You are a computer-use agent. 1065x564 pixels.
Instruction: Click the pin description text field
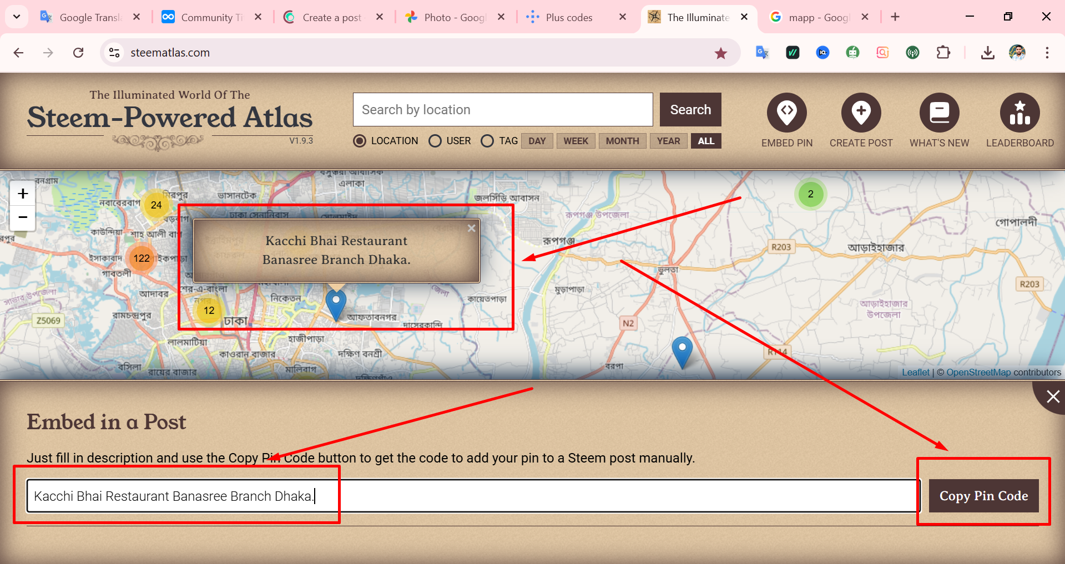(x=473, y=496)
